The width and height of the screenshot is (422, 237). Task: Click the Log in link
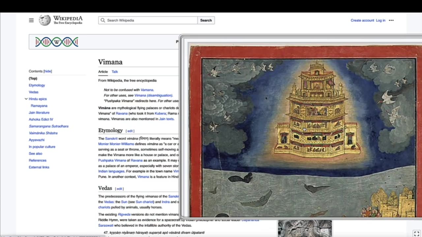[x=380, y=20]
